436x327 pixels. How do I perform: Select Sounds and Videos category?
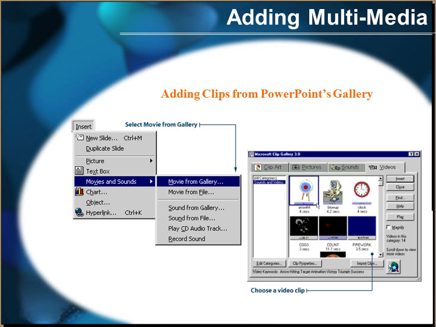(x=269, y=182)
